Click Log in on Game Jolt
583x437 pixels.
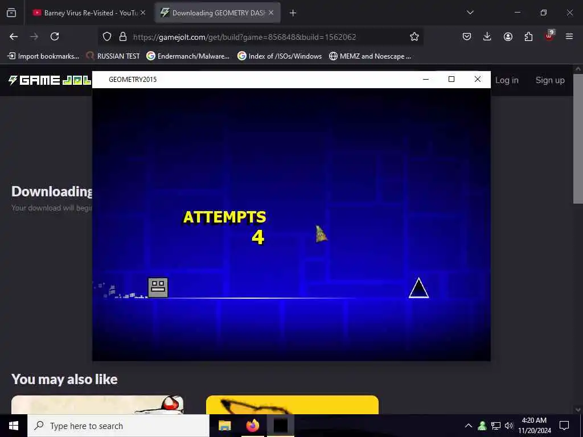point(507,80)
